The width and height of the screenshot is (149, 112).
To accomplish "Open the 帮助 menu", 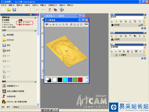I will pyautogui.click(x=70, y=5).
